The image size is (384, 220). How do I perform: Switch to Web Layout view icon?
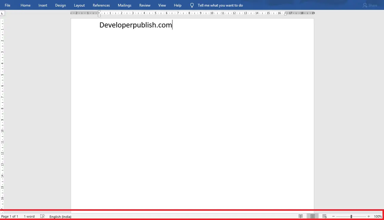pyautogui.click(x=325, y=216)
